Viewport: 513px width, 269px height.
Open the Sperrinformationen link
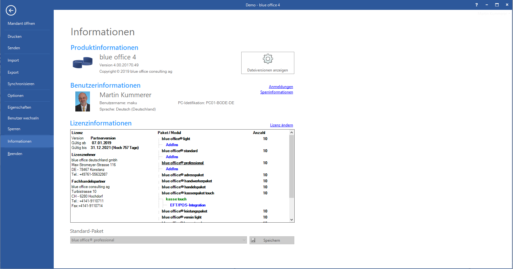click(277, 92)
